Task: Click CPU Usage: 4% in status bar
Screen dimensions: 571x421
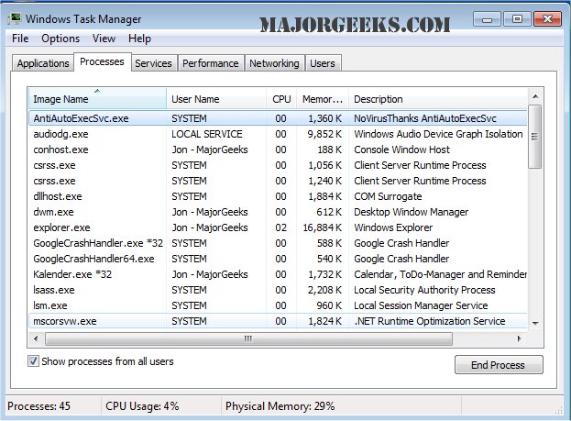Action: click(x=142, y=406)
